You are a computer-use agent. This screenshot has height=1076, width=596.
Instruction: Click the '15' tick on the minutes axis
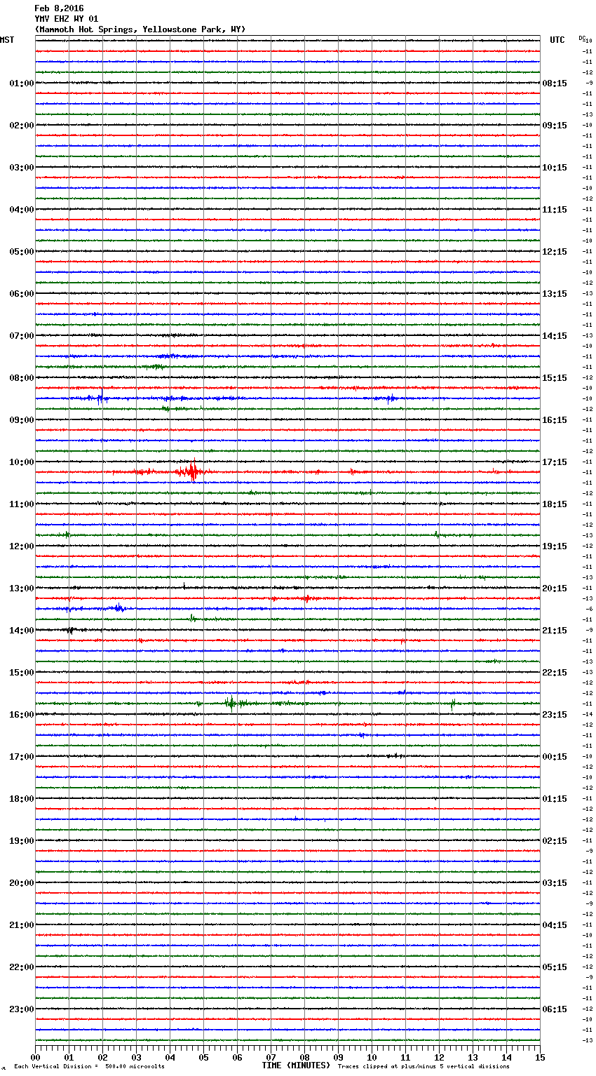pos(540,1057)
